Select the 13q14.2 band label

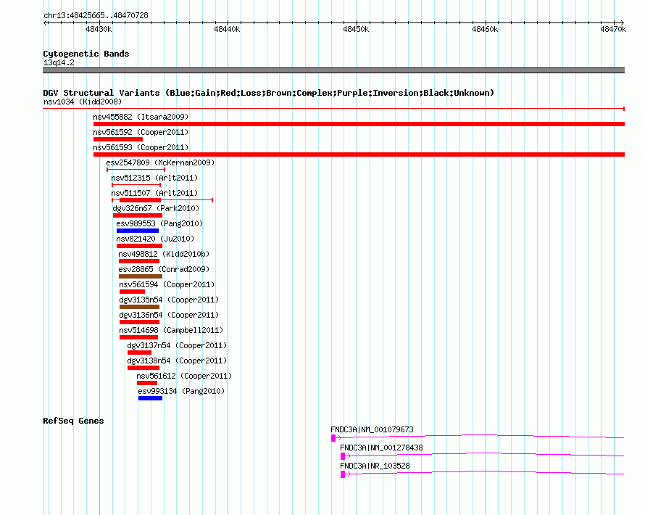pos(59,62)
